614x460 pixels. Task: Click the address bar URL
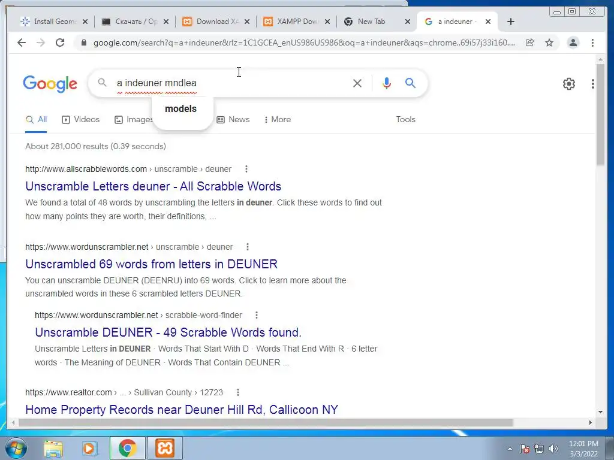pyautogui.click(x=304, y=43)
